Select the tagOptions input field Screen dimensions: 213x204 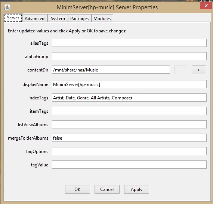tap(129, 151)
